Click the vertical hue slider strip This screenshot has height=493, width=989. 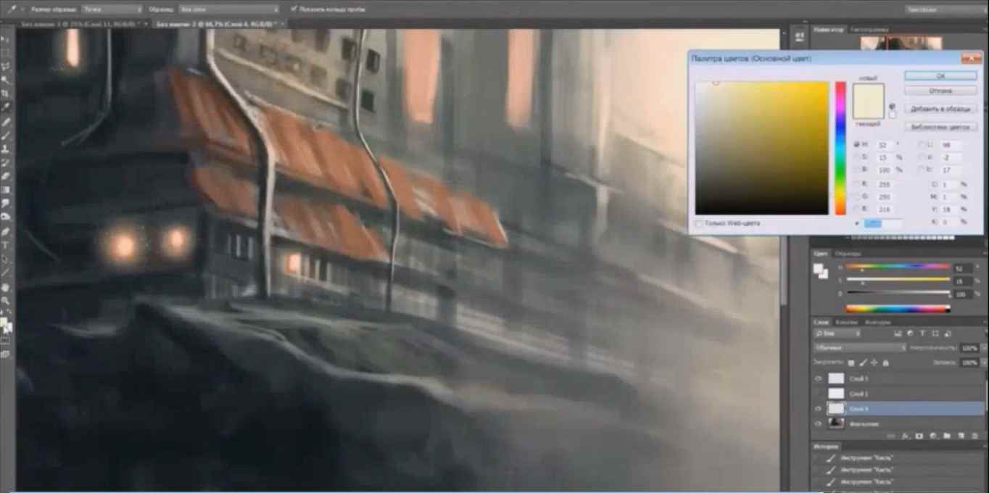[840, 148]
